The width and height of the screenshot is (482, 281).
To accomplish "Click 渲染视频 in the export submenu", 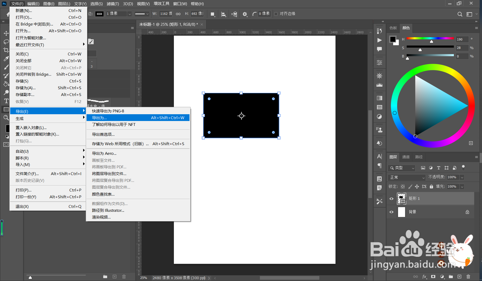I will click(x=101, y=217).
